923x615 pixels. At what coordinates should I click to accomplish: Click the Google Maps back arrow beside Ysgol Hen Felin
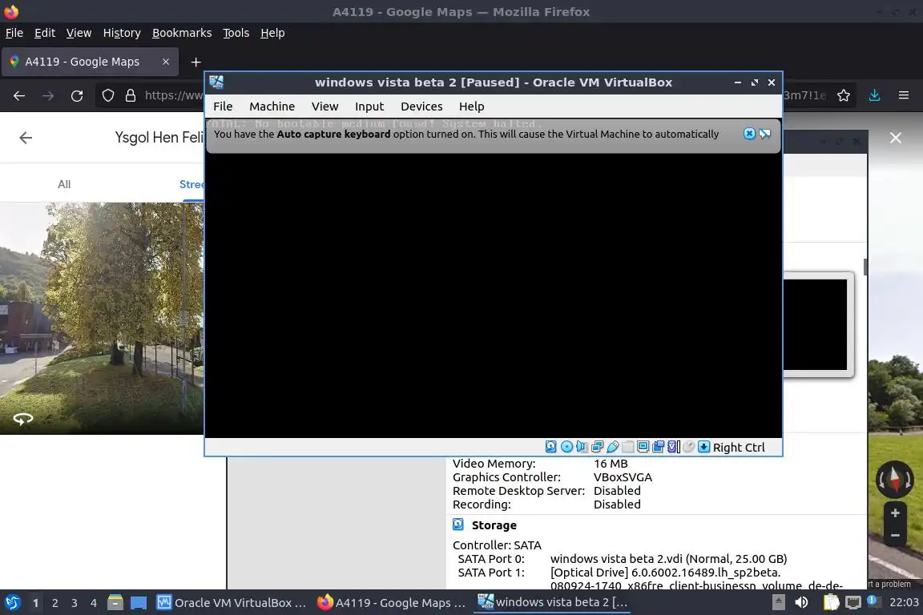pos(26,138)
